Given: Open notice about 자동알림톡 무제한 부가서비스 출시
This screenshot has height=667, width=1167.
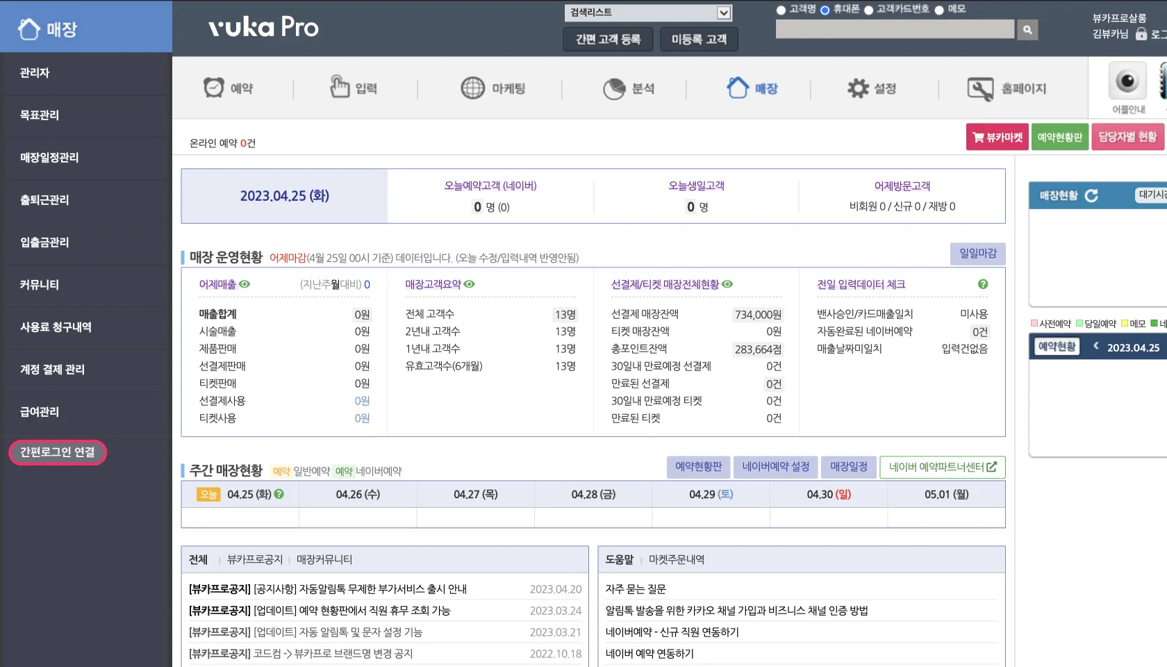Looking at the screenshot, I should pyautogui.click(x=328, y=589).
